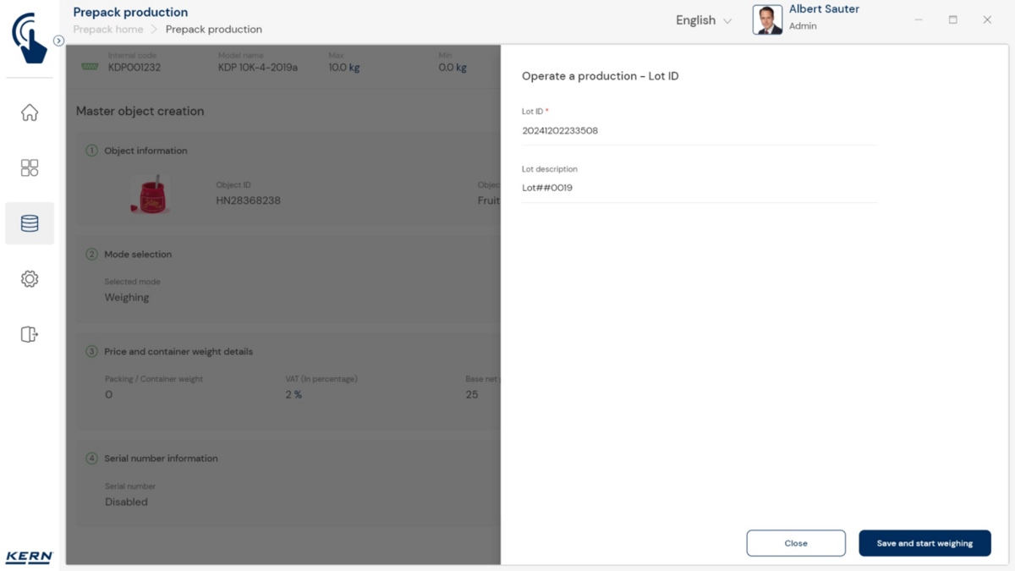Screen dimensions: 1015x571
Task: Minimize the application window
Action: 919,19
